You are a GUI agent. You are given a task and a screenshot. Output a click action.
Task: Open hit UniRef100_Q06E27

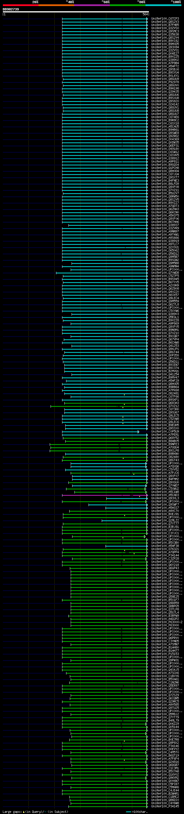click(165, 54)
